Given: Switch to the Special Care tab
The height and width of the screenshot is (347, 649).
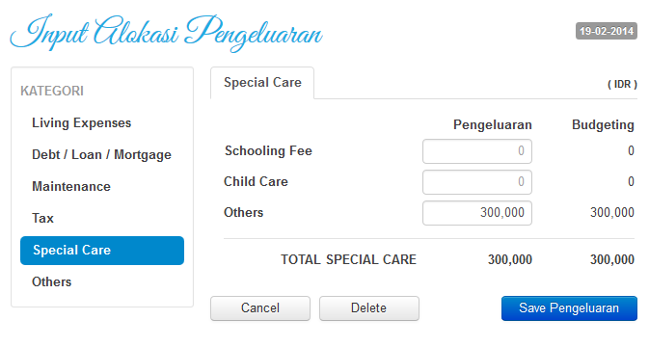Looking at the screenshot, I should [x=262, y=83].
